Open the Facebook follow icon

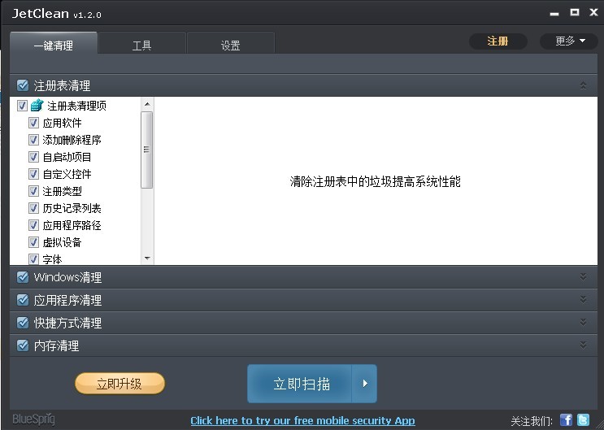[567, 420]
